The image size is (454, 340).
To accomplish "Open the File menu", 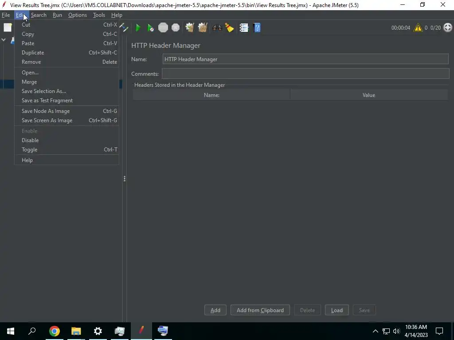I will pyautogui.click(x=6, y=15).
